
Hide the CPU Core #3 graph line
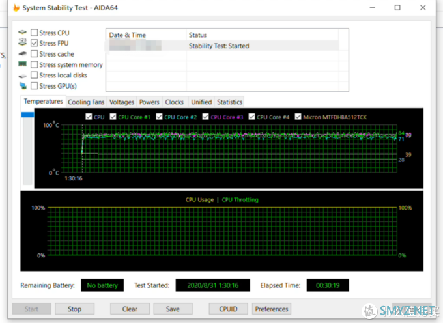pos(206,117)
